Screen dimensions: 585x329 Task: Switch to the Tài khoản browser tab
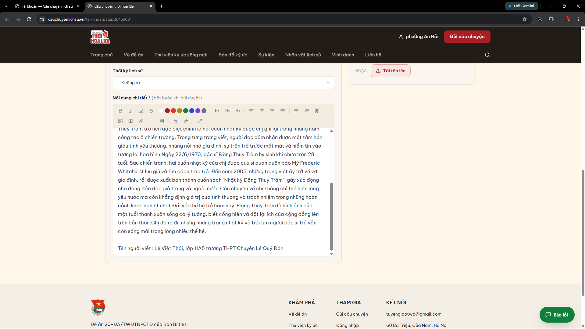[48, 6]
